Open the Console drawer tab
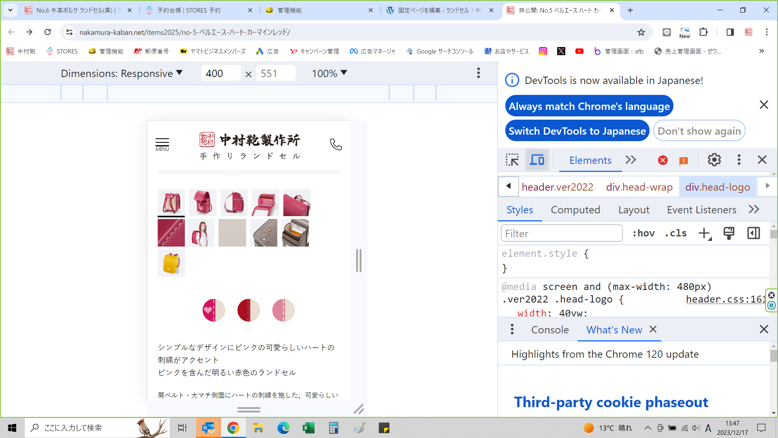This screenshot has width=778, height=438. coord(550,330)
